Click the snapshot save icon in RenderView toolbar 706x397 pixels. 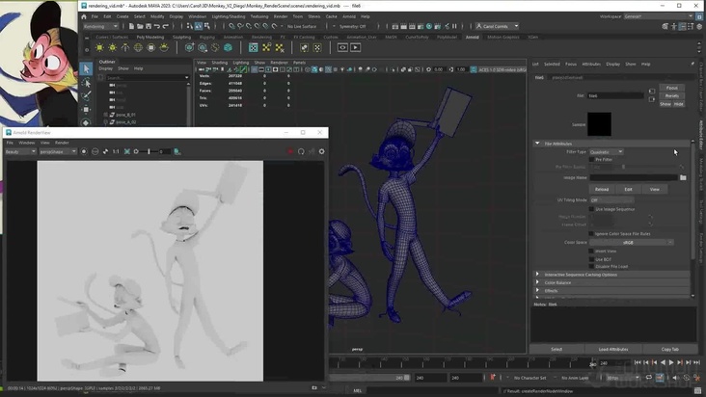(176, 151)
